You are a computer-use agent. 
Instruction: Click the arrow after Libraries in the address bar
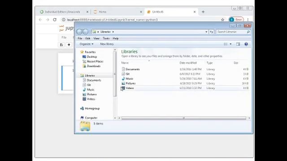(113, 32)
